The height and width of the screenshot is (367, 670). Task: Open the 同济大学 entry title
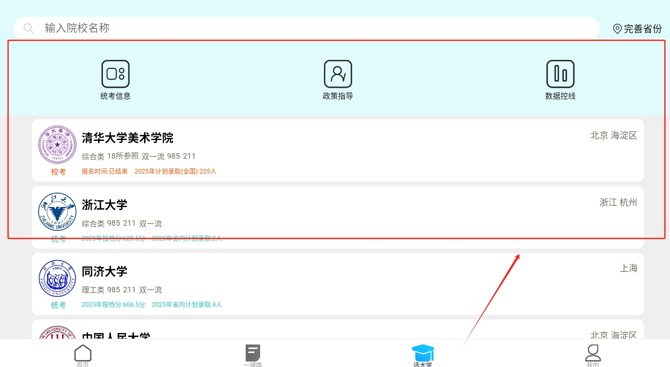coord(105,272)
